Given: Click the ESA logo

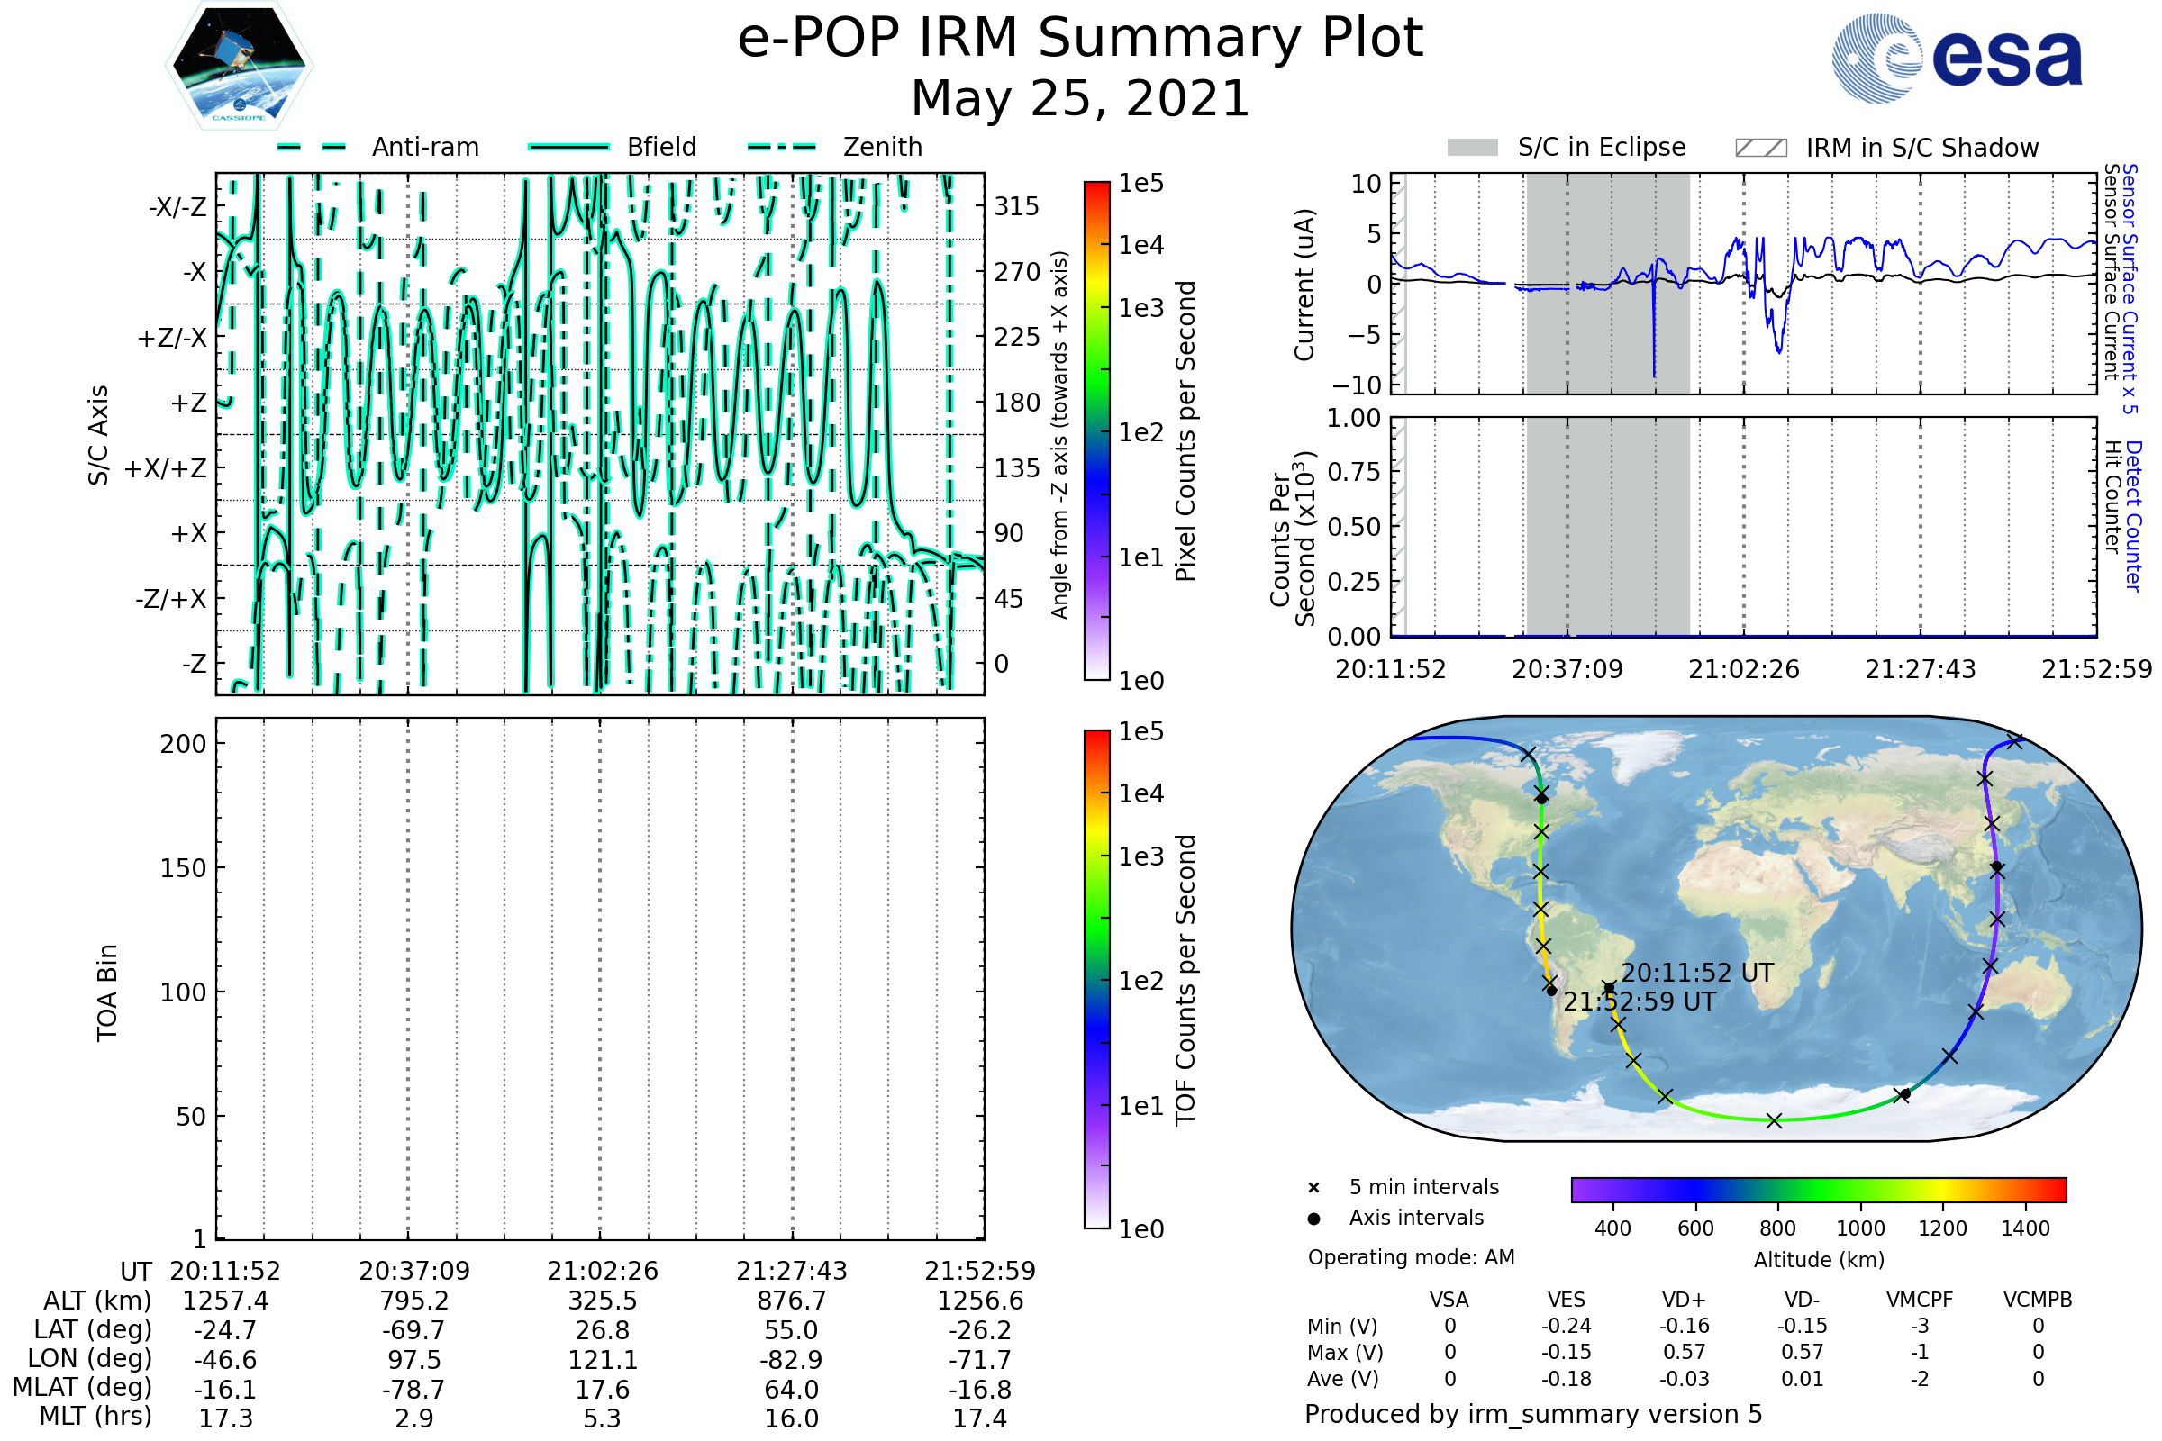Looking at the screenshot, I should [x=1958, y=57].
